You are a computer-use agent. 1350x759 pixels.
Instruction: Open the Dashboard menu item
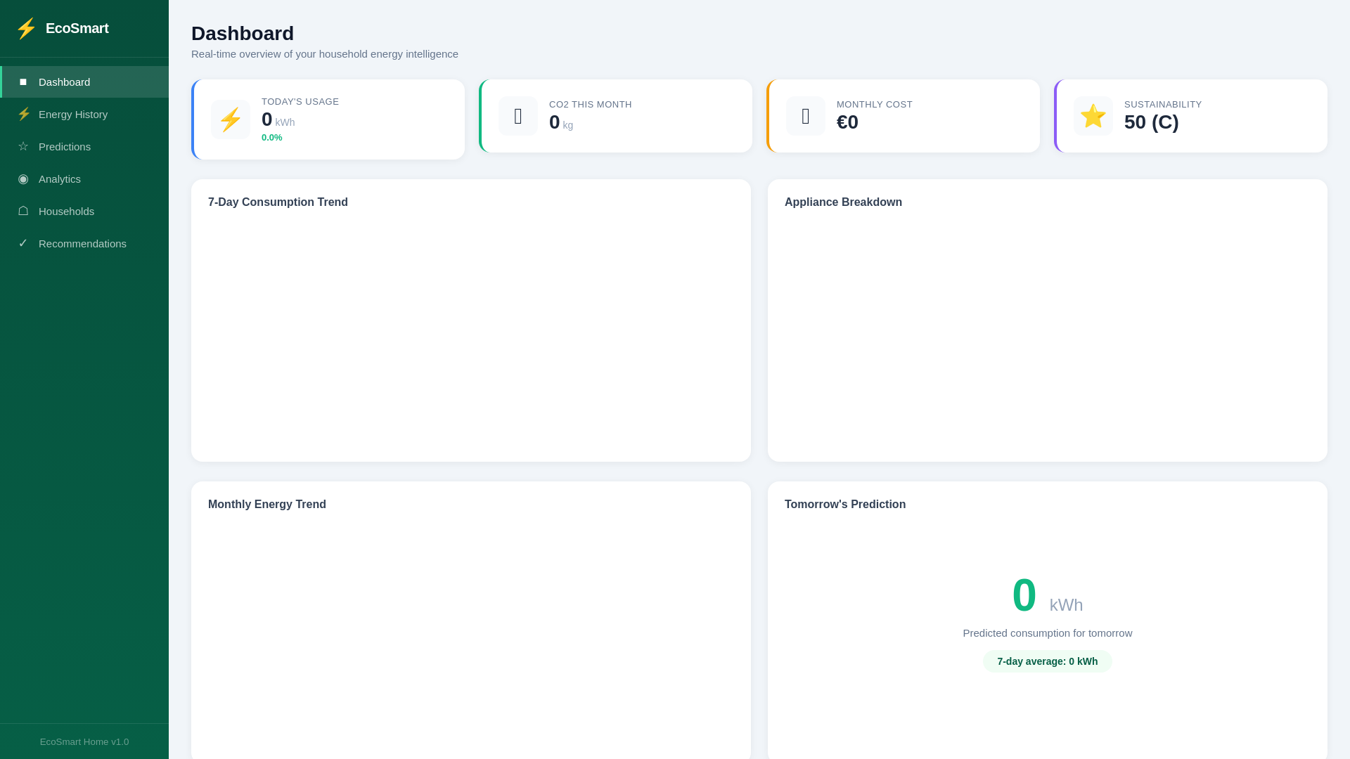pyautogui.click(x=84, y=82)
